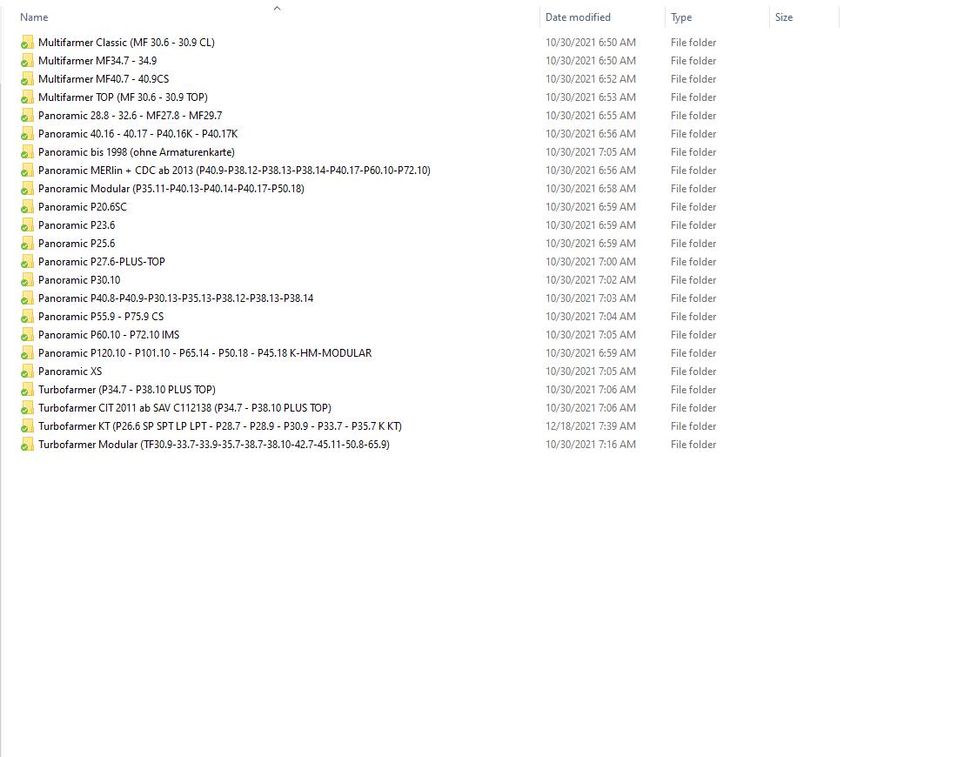Click the Panoramic P30.10 folder icon
Viewport: 964px width, 757px height.
27,280
